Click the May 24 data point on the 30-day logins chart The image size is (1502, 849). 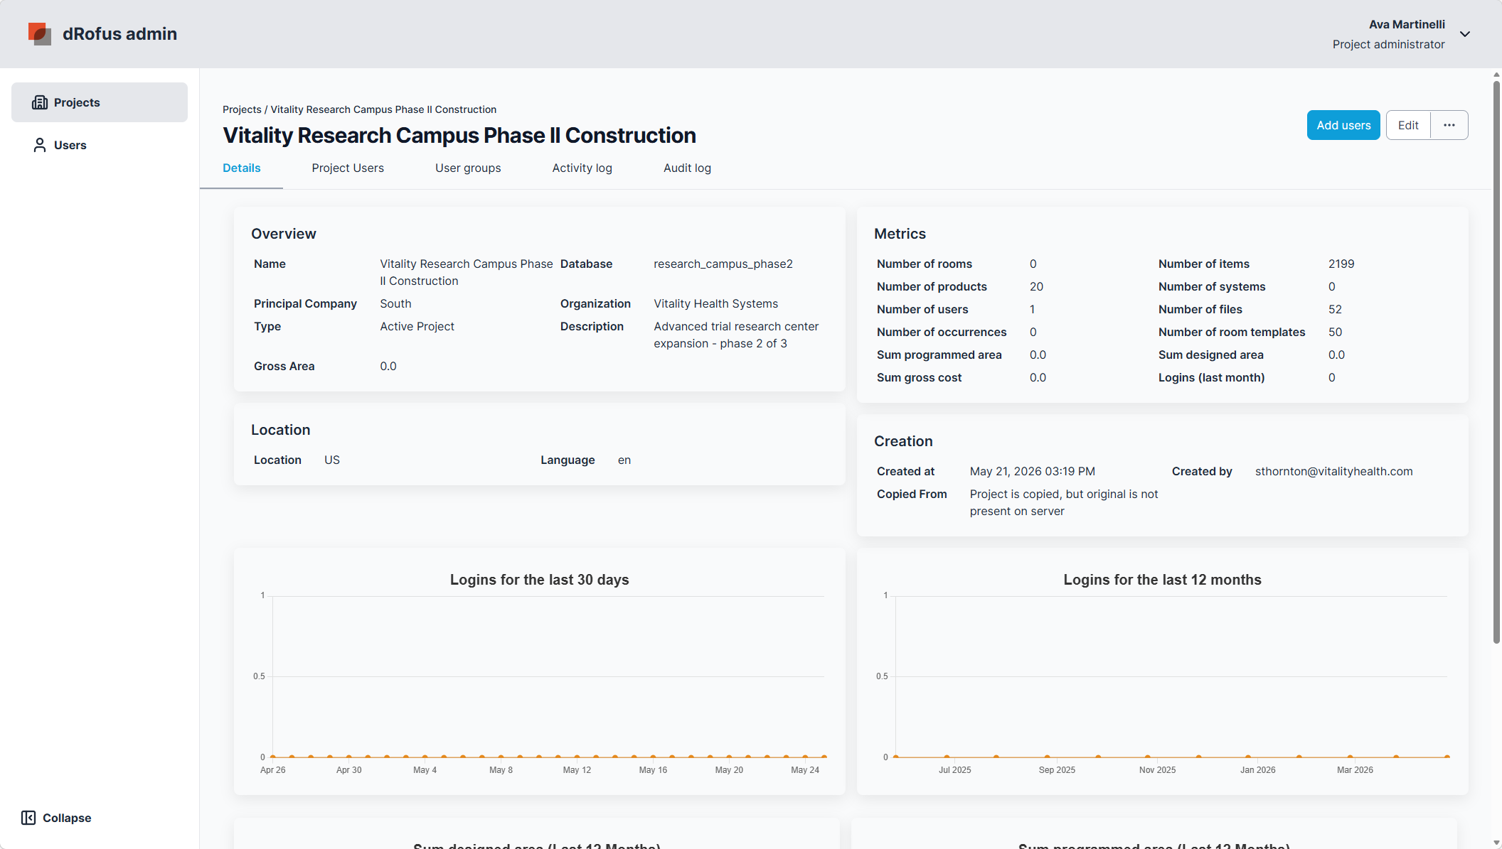click(805, 757)
